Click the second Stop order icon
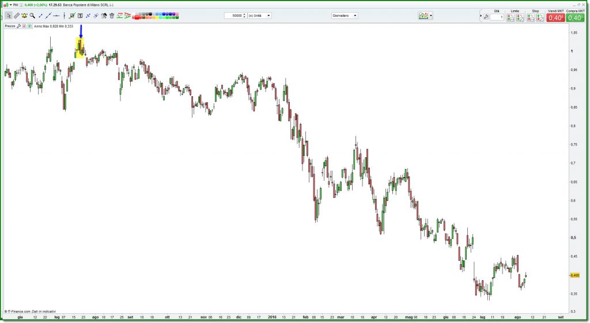The width and height of the screenshot is (590, 323). (x=540, y=17)
